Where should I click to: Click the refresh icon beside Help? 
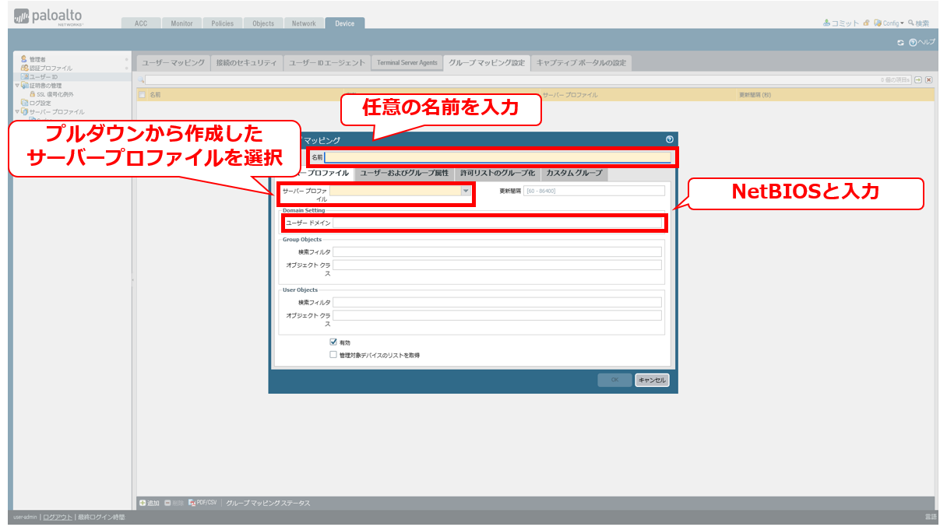click(900, 42)
